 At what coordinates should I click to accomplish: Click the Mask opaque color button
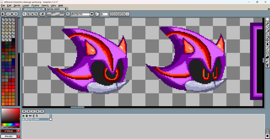tap(55, 14)
